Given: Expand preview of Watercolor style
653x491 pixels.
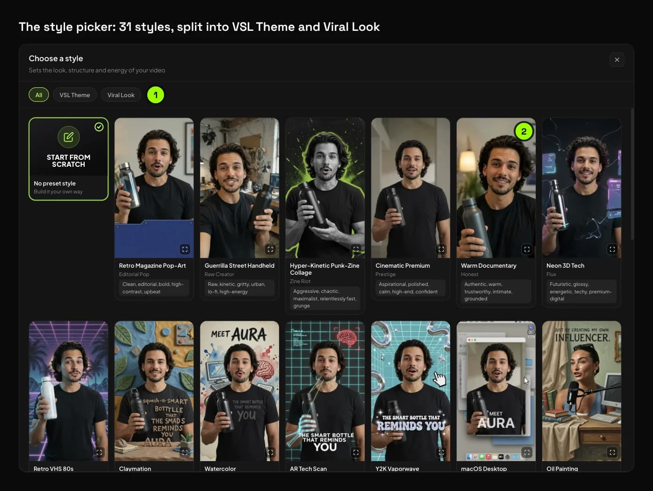Looking at the screenshot, I should coord(270,452).
